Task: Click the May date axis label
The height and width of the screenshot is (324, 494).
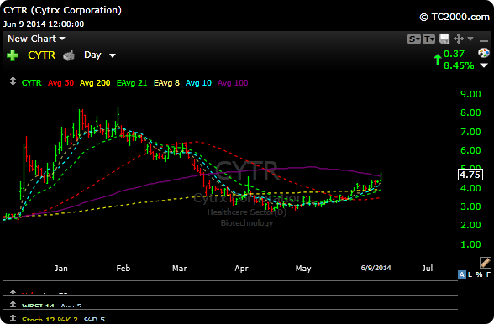Action: click(x=303, y=269)
